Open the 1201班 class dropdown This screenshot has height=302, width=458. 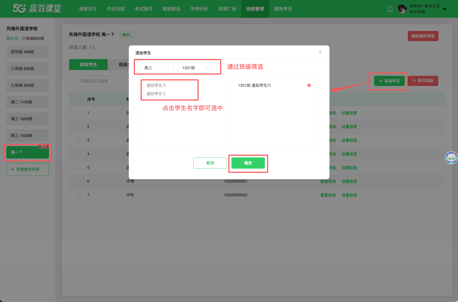195,68
